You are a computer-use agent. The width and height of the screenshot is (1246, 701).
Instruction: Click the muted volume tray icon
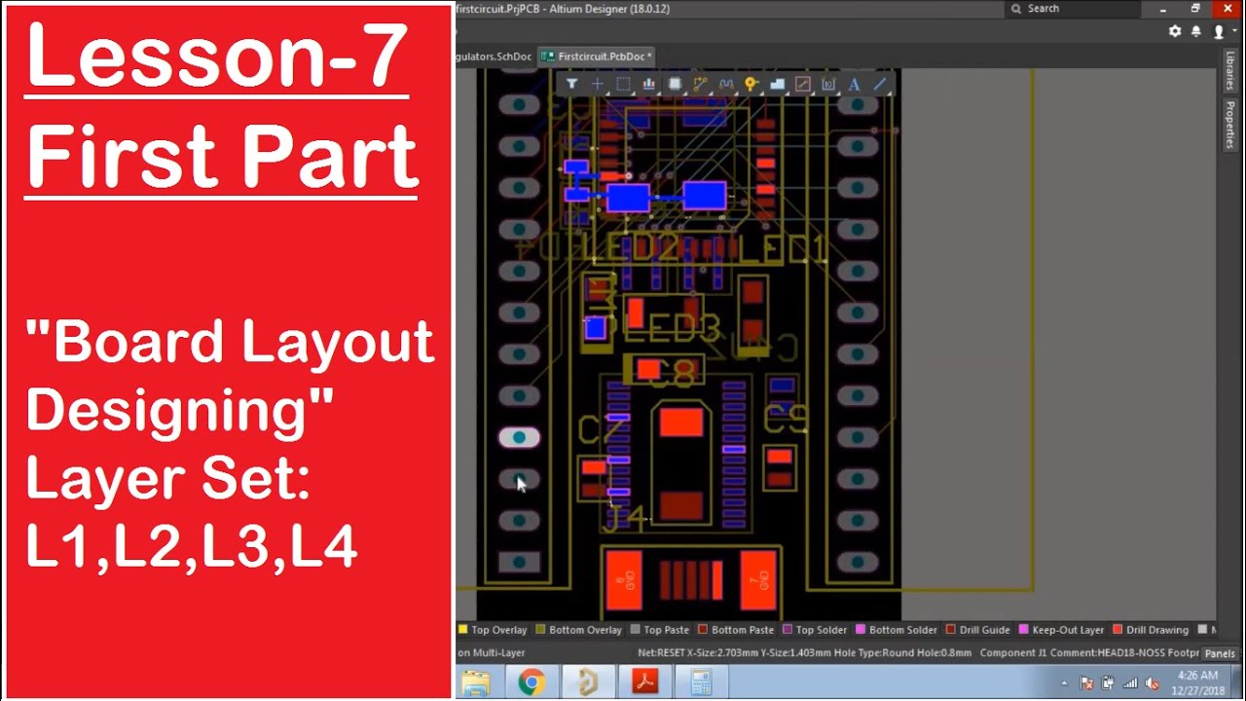(x=1152, y=683)
